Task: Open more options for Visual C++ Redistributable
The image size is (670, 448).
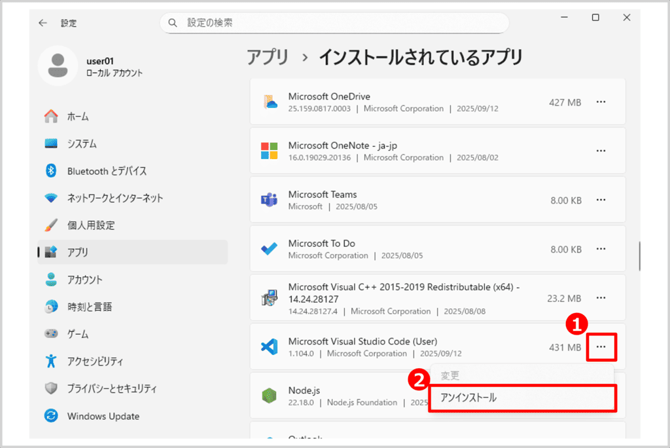Action: tap(601, 298)
